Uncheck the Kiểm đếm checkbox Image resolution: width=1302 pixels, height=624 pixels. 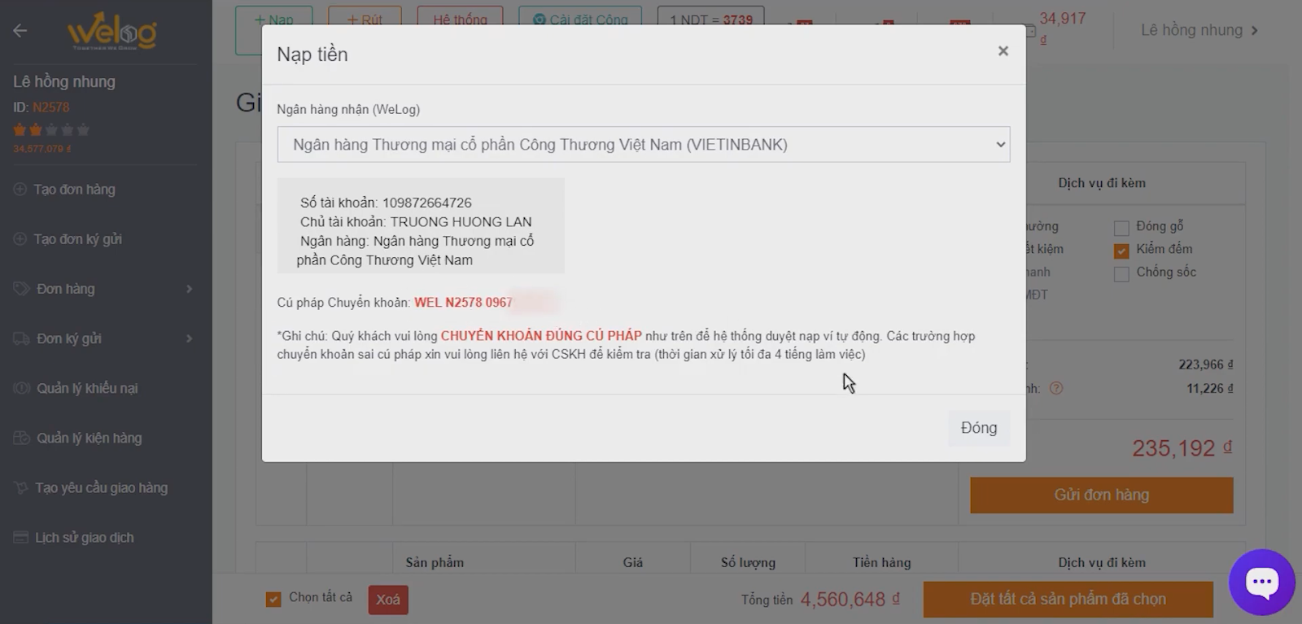(1121, 251)
